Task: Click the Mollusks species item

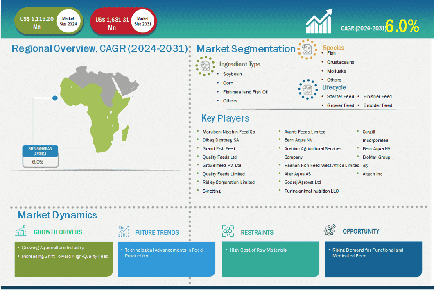Action: 337,71
